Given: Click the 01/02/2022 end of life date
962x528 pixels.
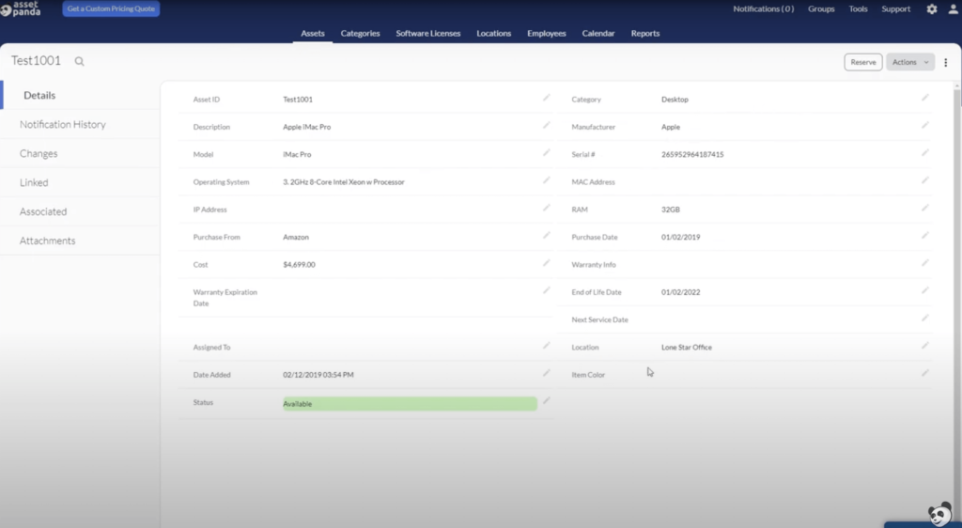Looking at the screenshot, I should click(680, 292).
